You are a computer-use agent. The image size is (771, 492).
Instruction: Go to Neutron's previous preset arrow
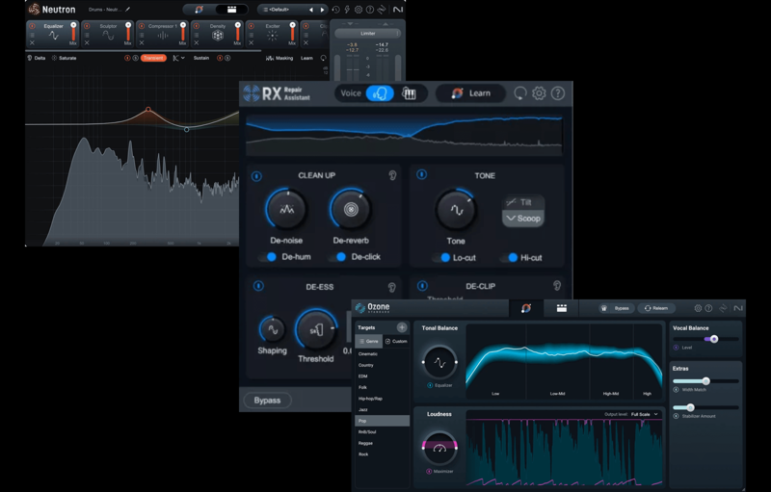tap(310, 10)
